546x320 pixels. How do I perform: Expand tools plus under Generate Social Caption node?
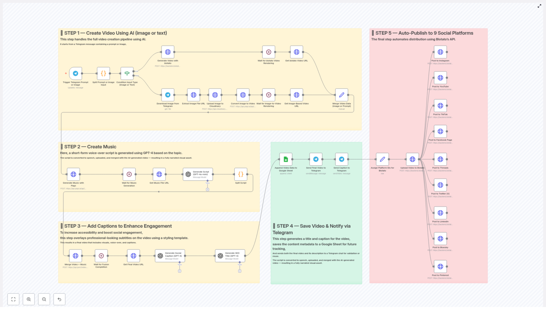[179, 271]
